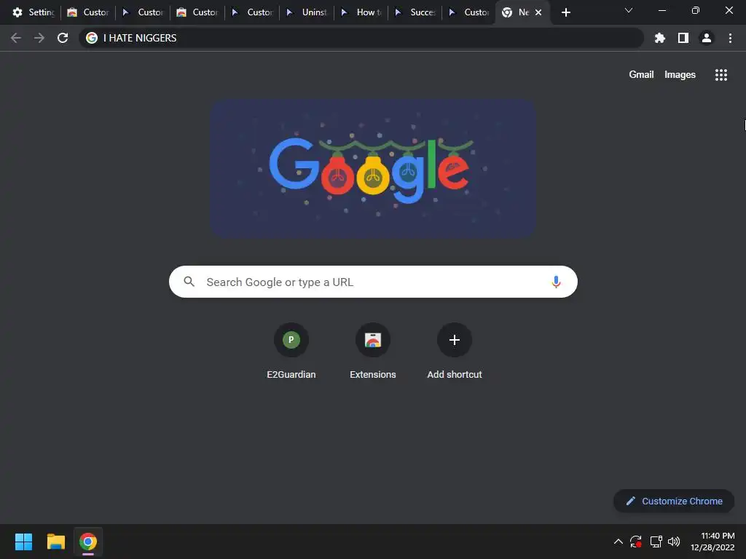Click the Google icon in the address bar
746x559 pixels.
[92, 38]
